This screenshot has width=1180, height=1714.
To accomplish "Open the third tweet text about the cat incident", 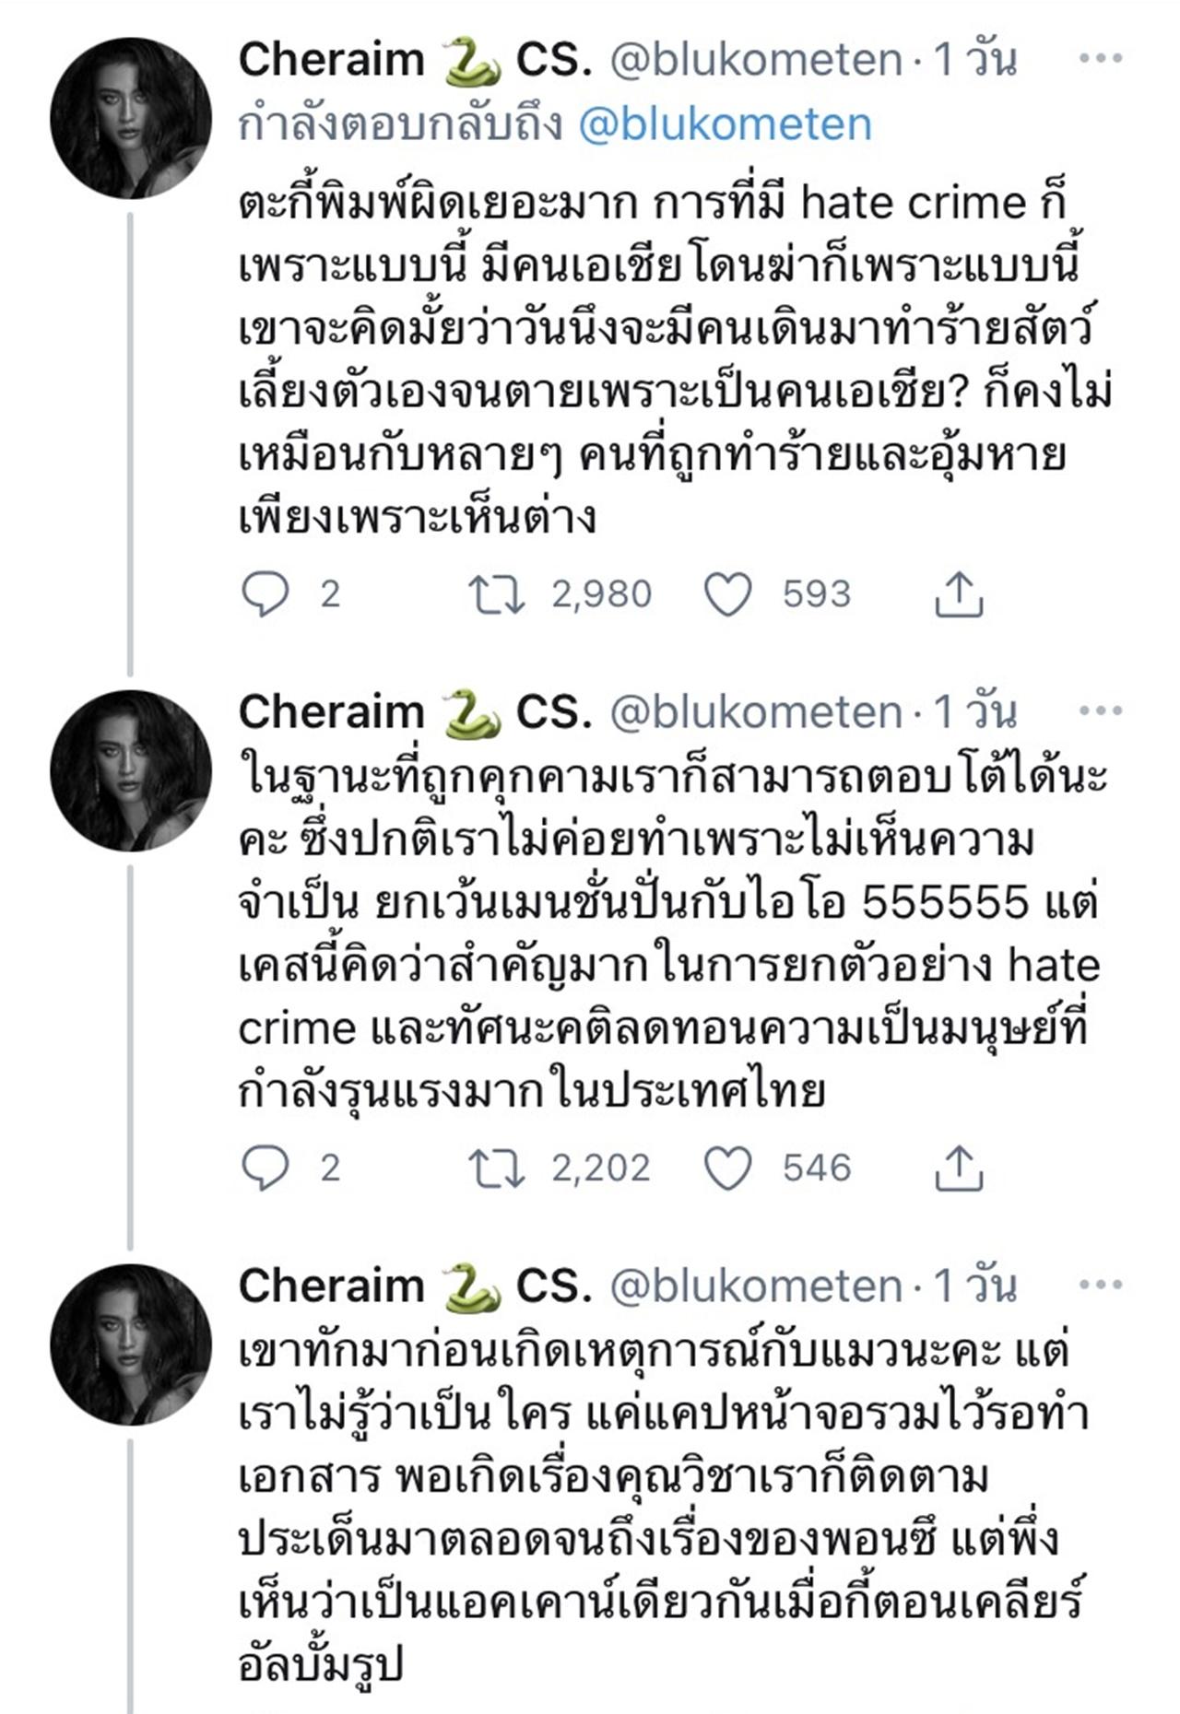I will click(x=645, y=1511).
